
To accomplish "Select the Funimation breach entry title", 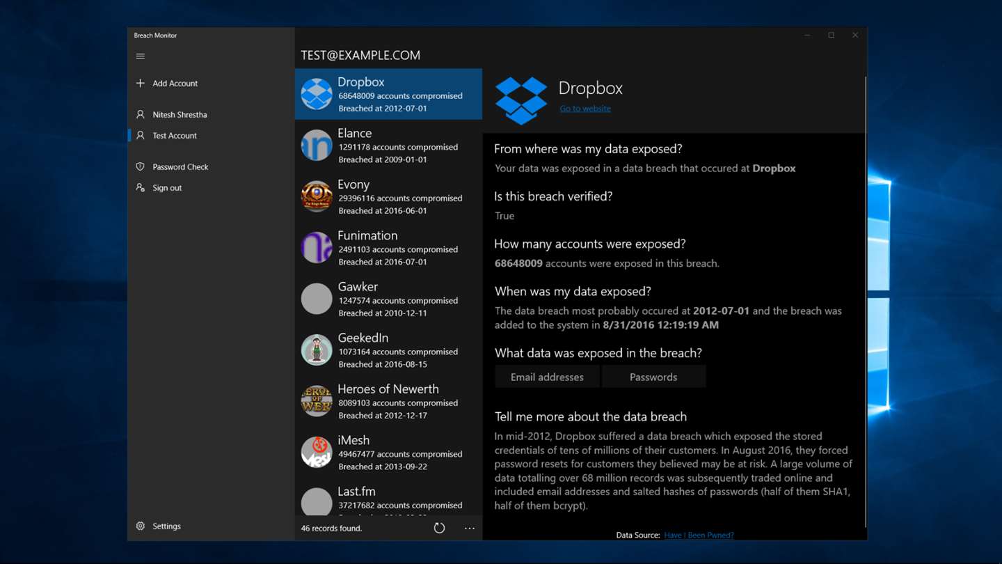I will pyautogui.click(x=367, y=235).
